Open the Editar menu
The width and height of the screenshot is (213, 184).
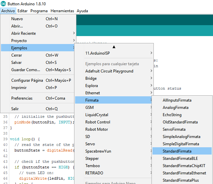pos(22,11)
